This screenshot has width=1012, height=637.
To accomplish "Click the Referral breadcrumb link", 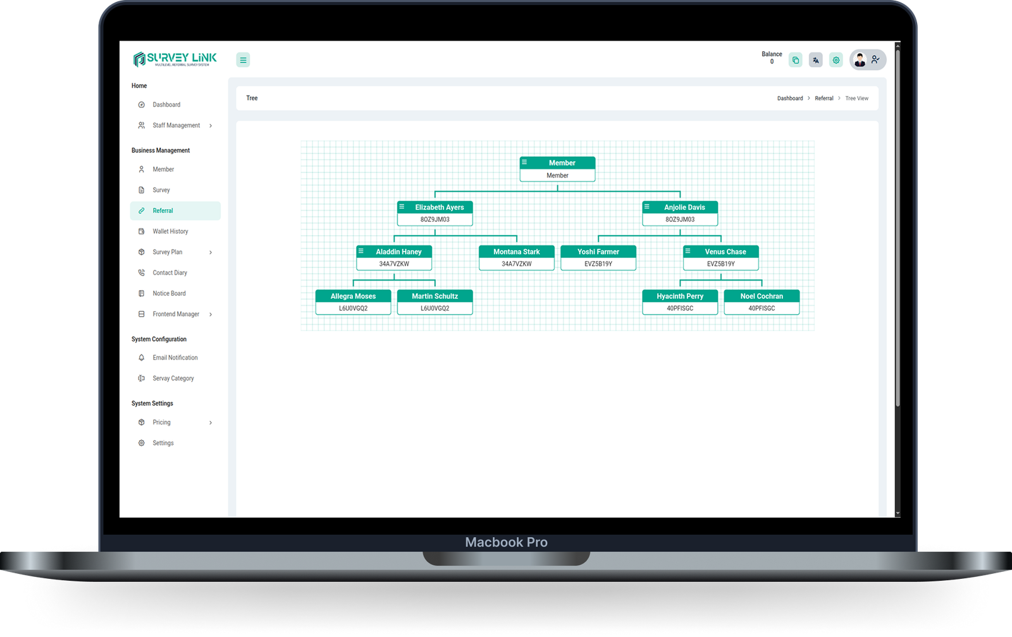I will coord(824,99).
